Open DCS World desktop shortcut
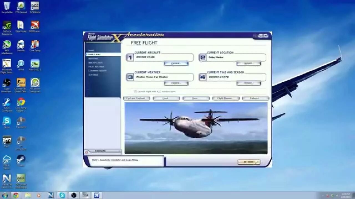 pyautogui.click(x=35, y=7)
